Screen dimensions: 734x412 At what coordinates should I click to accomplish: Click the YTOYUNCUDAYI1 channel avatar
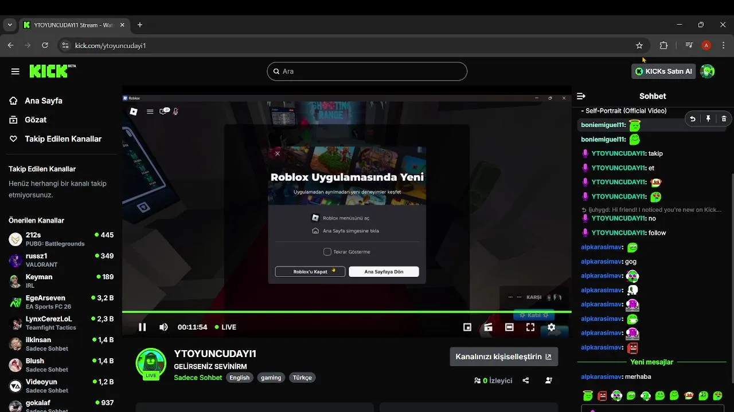pos(151,363)
